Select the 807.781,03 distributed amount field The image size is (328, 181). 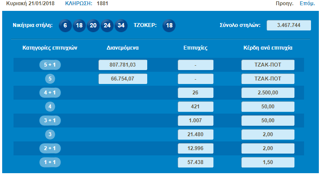coord(123,65)
